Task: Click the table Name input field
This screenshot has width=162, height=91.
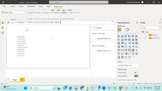Action: [17, 12]
